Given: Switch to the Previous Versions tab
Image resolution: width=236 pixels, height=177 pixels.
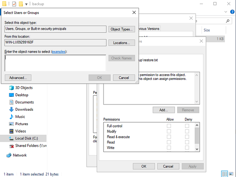Looking at the screenshot, I should coord(149,29).
